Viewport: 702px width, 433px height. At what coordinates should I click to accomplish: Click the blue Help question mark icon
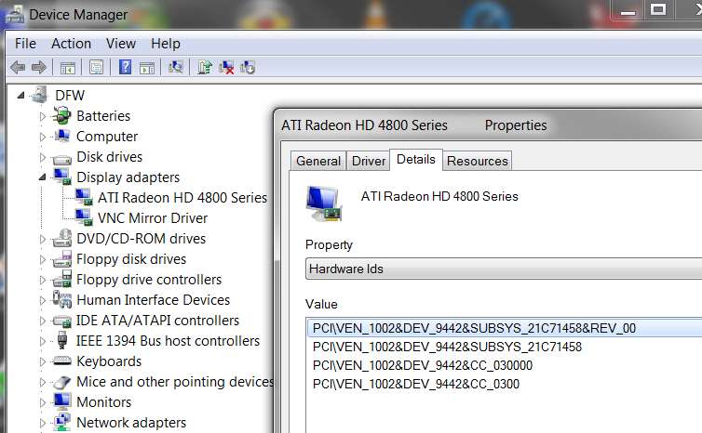125,68
